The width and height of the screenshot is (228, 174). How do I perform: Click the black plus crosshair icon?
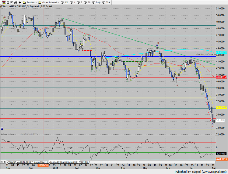coord(20,2)
